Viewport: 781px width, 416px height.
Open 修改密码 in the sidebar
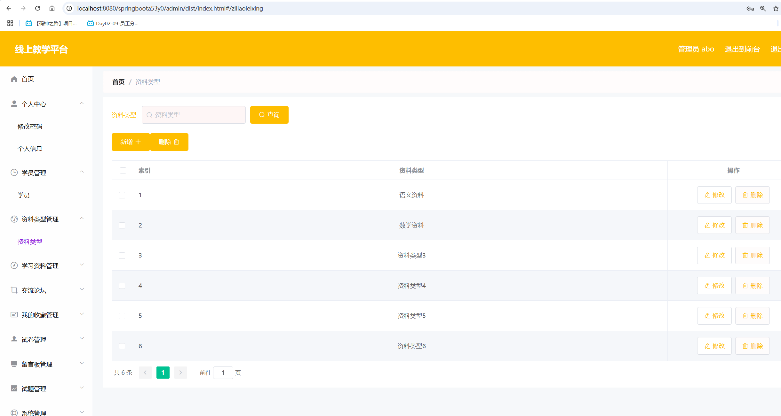pyautogui.click(x=30, y=127)
